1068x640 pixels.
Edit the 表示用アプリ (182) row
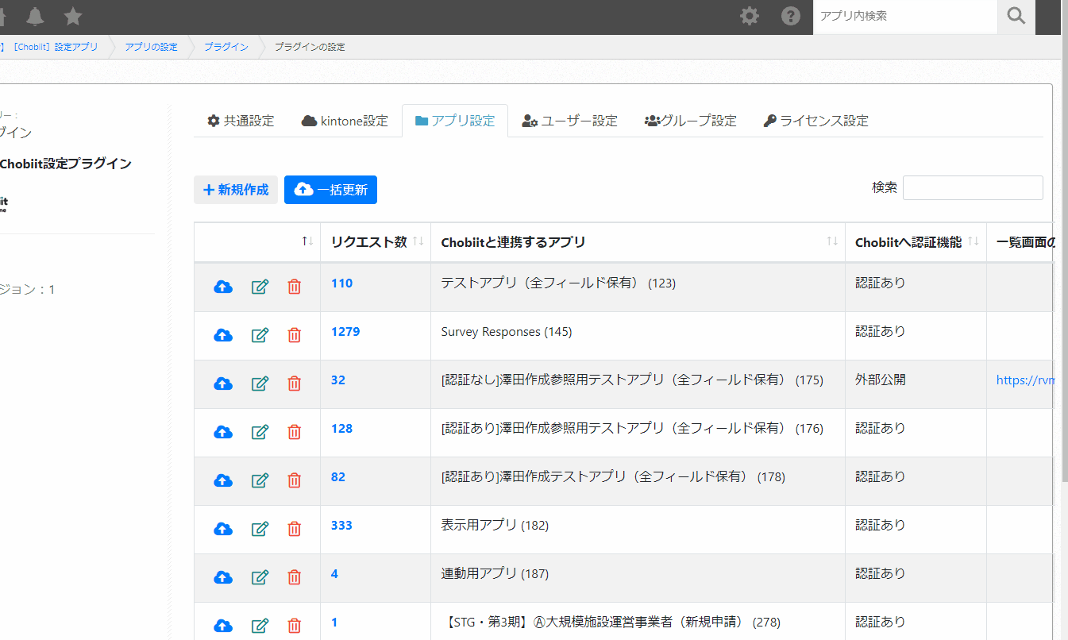pos(260,529)
